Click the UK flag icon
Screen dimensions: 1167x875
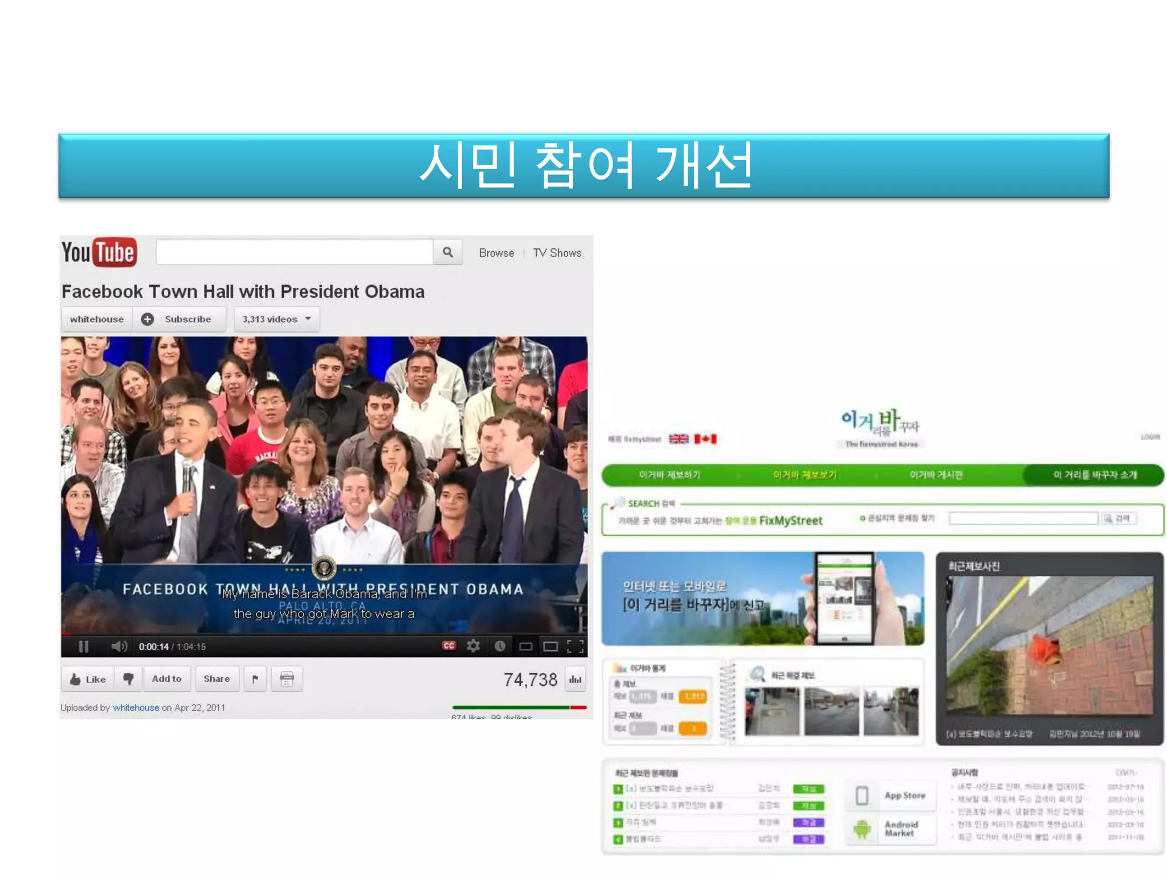tap(679, 439)
